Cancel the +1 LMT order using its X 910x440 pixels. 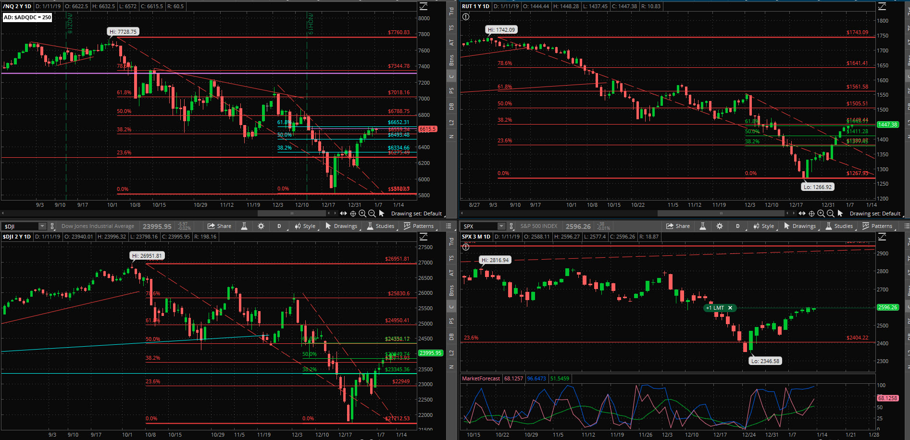(x=730, y=308)
